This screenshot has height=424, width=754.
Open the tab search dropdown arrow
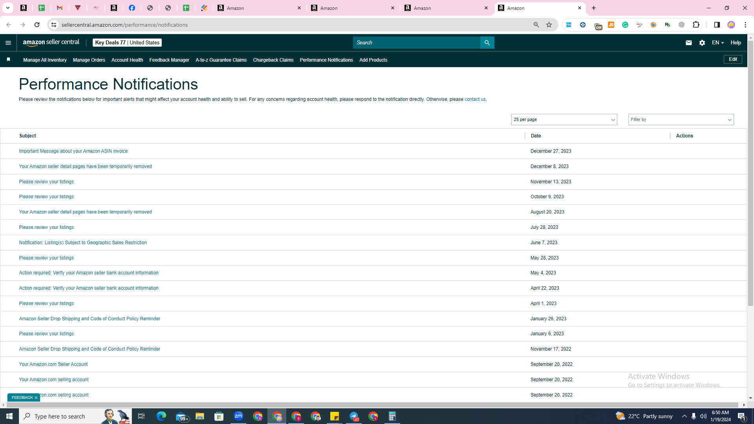pos(7,8)
